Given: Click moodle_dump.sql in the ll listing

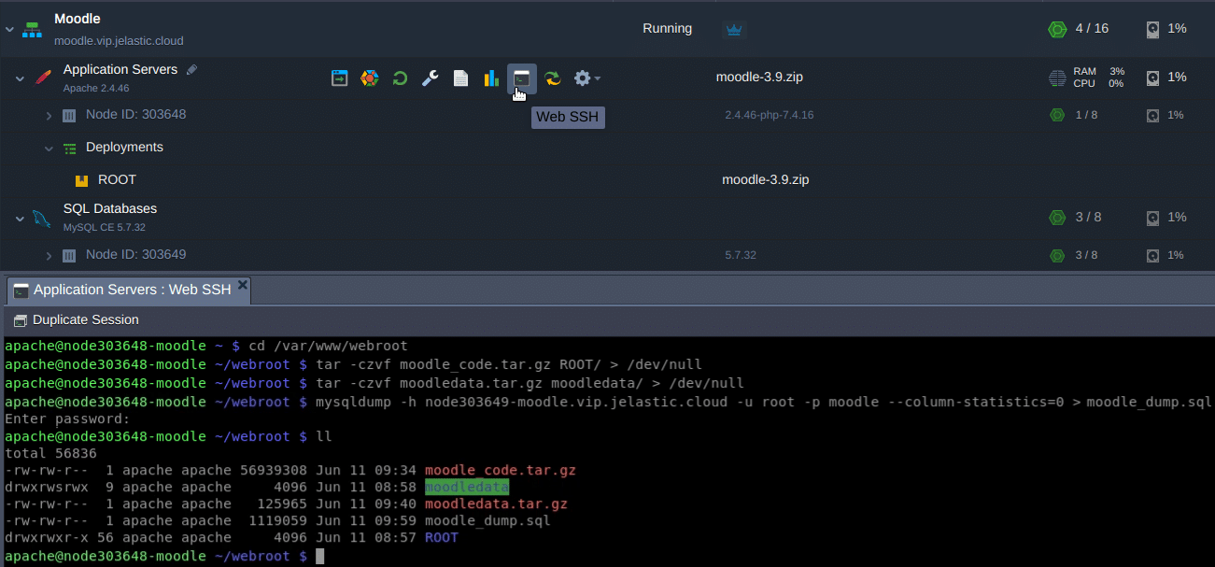Looking at the screenshot, I should coord(487,520).
